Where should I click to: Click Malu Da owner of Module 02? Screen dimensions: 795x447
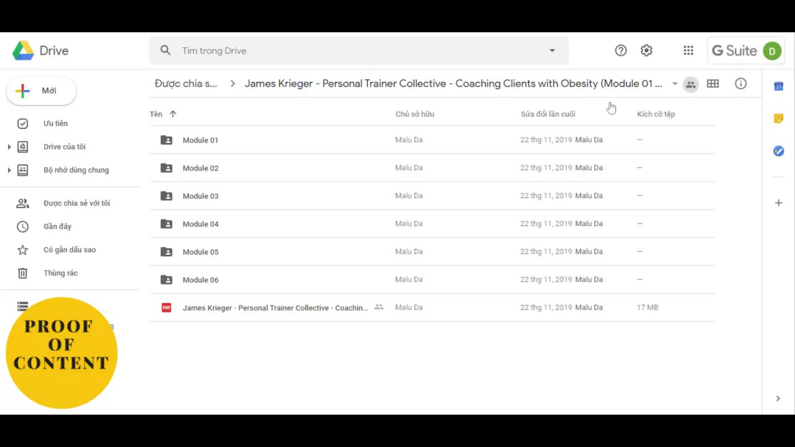point(409,168)
